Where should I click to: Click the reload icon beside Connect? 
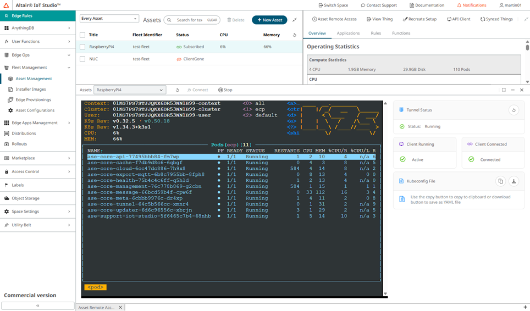click(177, 90)
